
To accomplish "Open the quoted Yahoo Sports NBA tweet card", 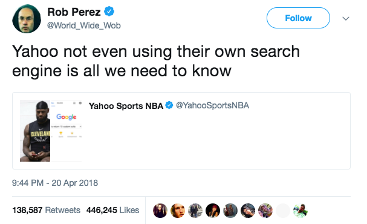I will [x=181, y=131].
